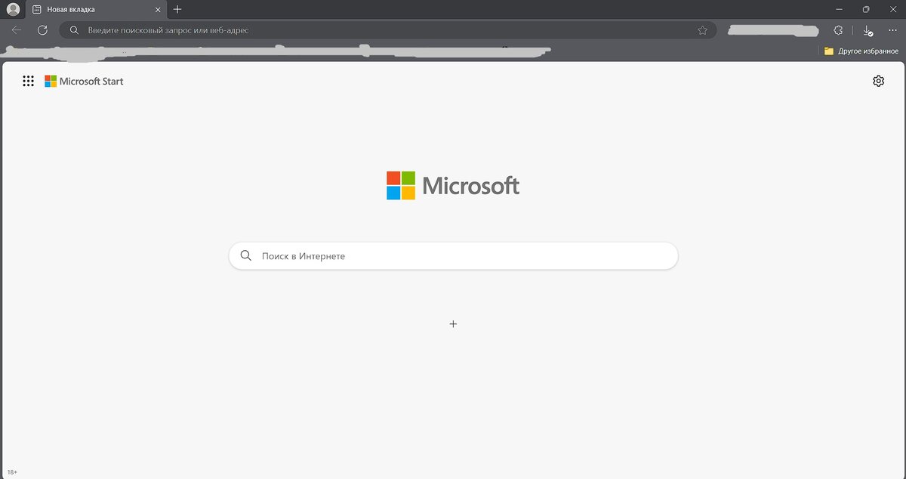Open the browser Settings and more menu
The width and height of the screenshot is (906, 479).
(x=892, y=30)
